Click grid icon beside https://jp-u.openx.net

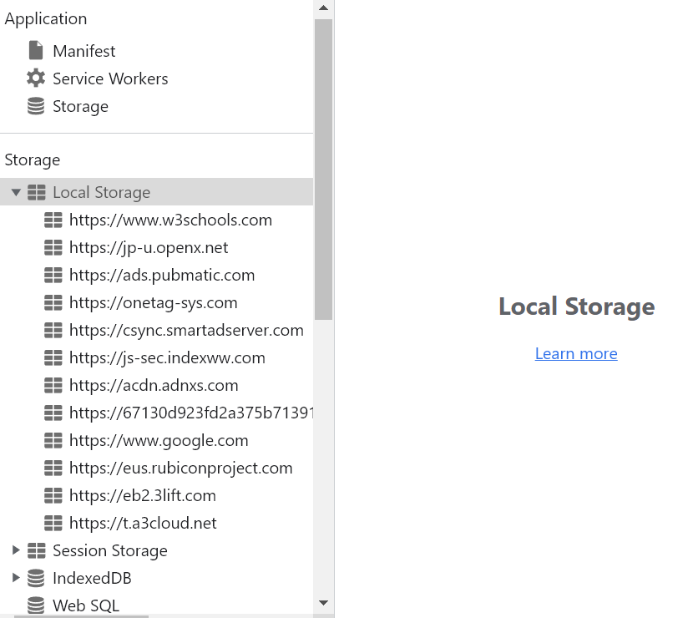[x=53, y=247]
